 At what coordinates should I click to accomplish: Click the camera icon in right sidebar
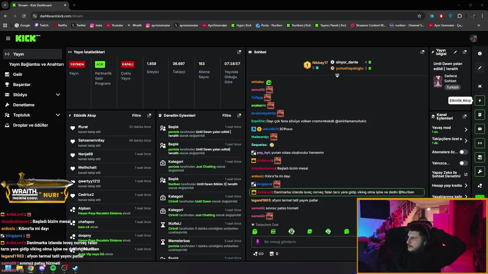[x=480, y=157]
